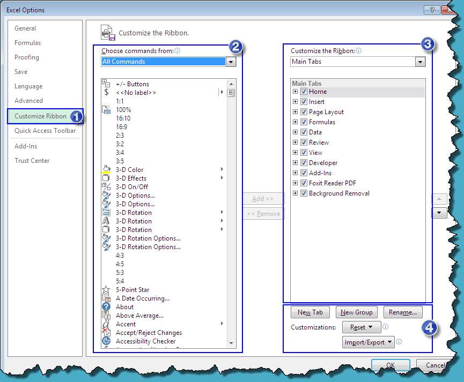Viewport: 464px width, 382px height.
Task: Switch to the Advanced options category
Action: coord(28,101)
